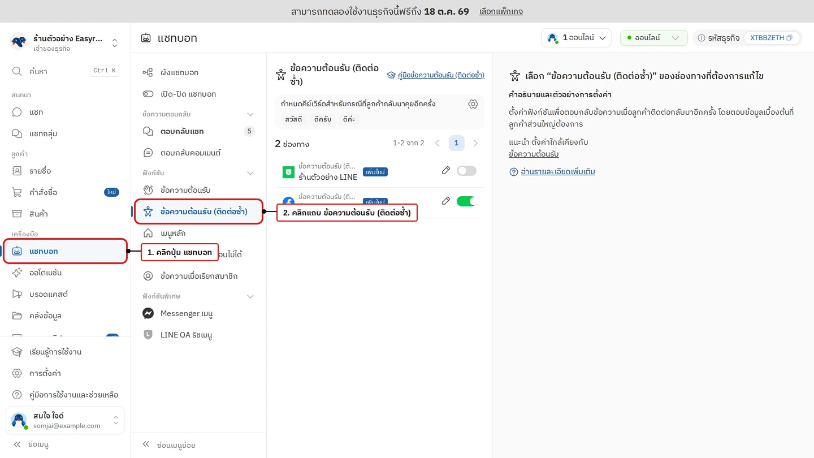Select ตอบกลับแชท menu item
The height and width of the screenshot is (458, 814).
[x=198, y=131]
